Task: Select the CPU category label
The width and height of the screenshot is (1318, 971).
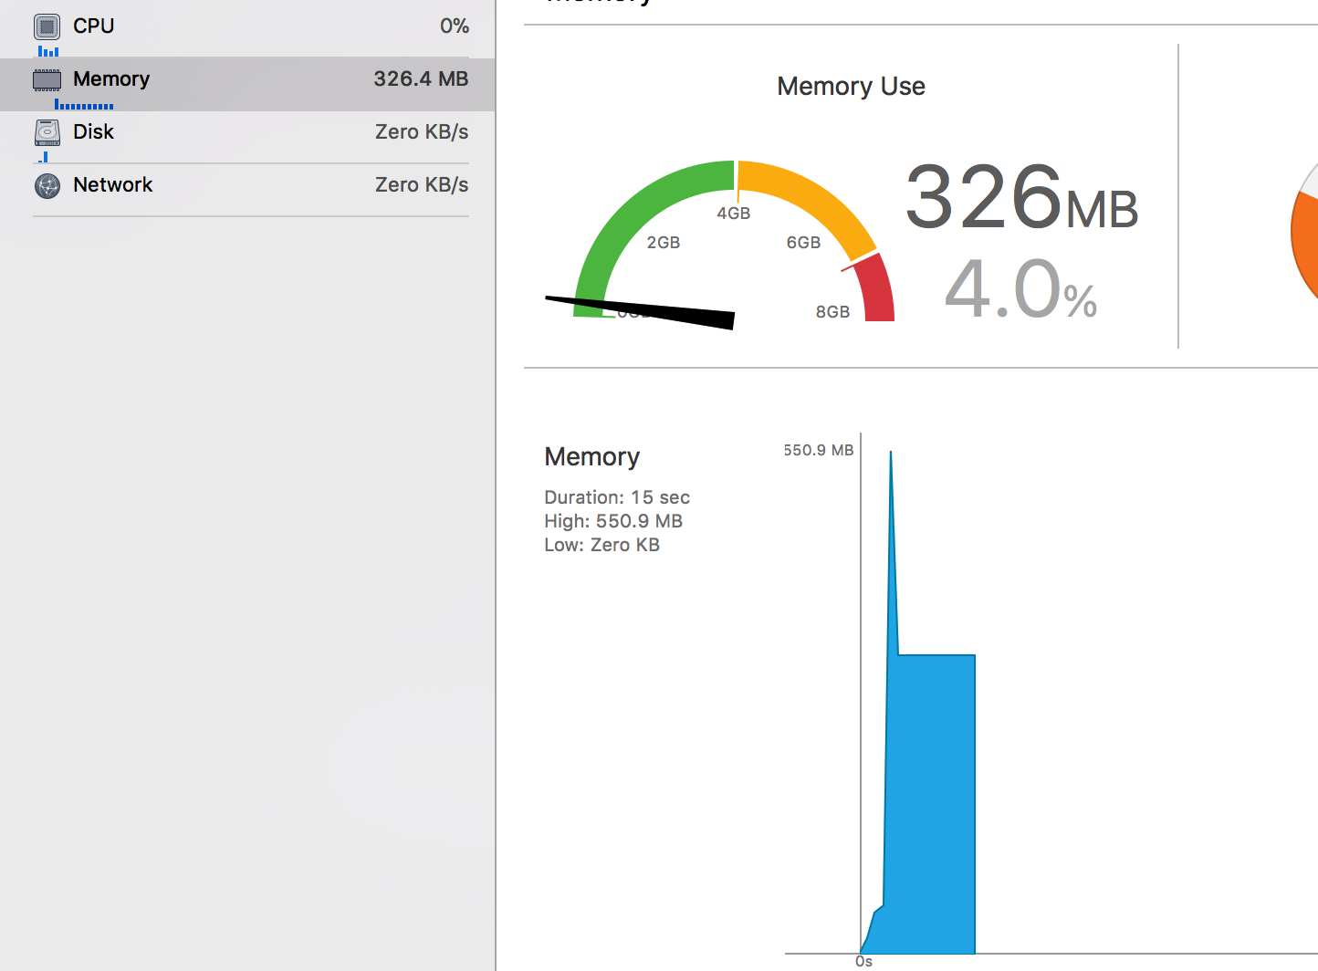Action: coord(94,26)
